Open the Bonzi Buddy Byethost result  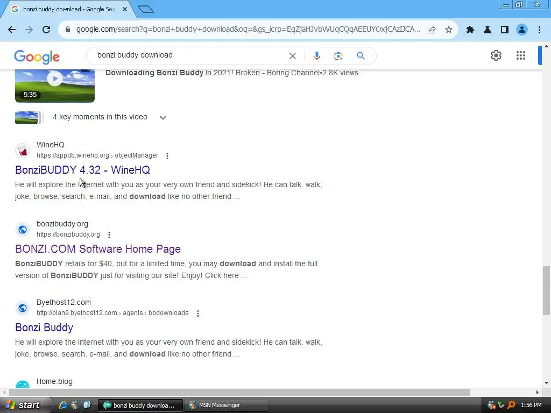click(44, 327)
